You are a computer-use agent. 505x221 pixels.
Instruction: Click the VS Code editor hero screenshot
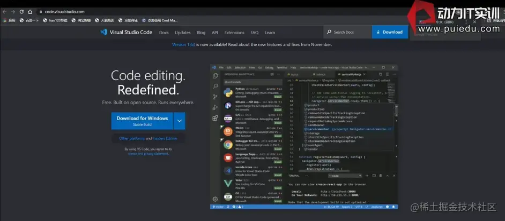pos(304,137)
